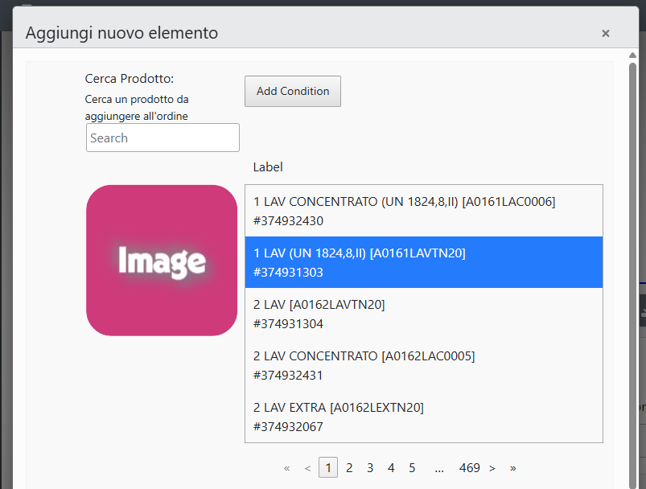Jump to page 469 of results

[x=469, y=468]
